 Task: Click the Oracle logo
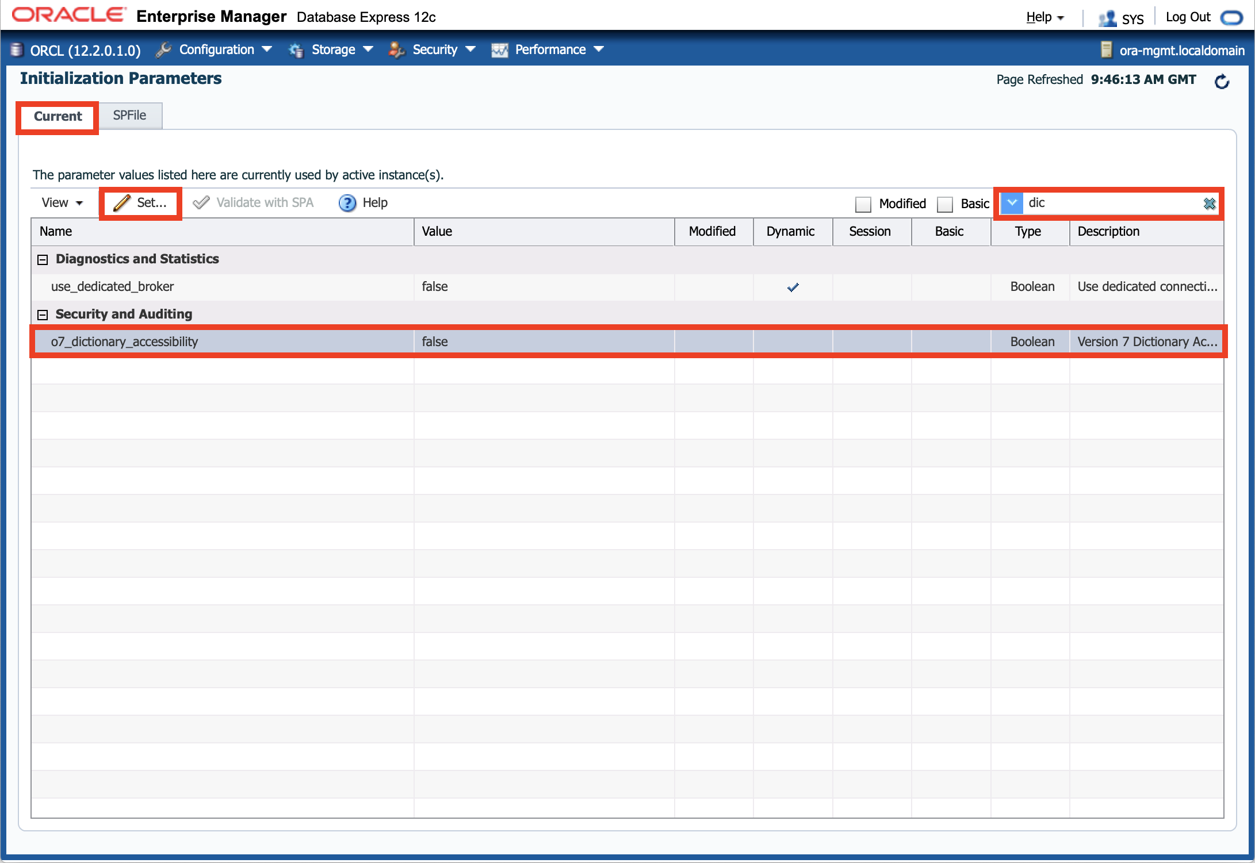click(68, 16)
